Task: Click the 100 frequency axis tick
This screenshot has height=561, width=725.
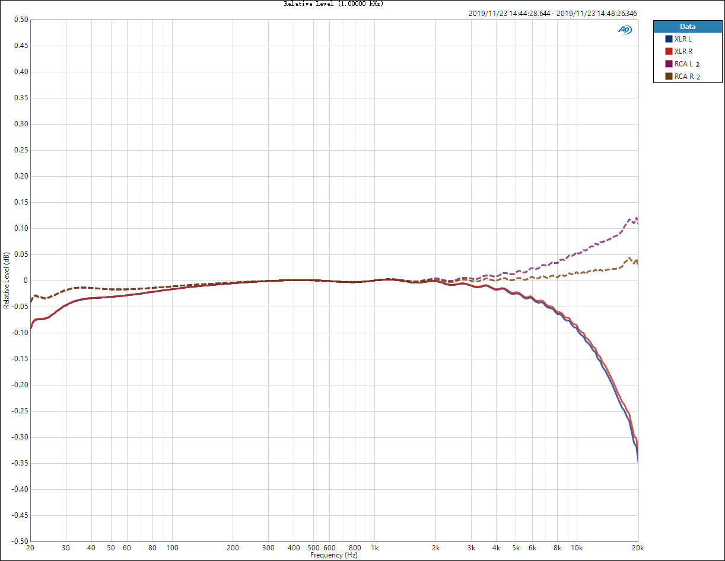Action: click(x=172, y=547)
